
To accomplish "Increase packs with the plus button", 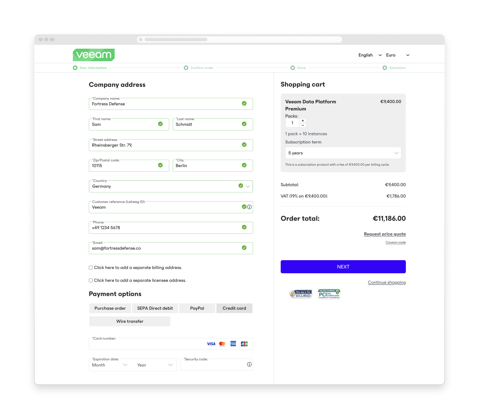I will tap(303, 121).
